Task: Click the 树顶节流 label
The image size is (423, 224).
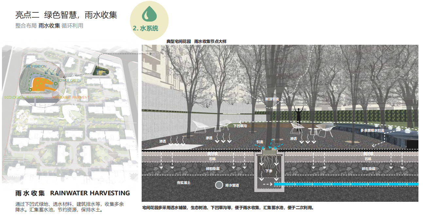Action: pyautogui.click(x=272, y=99)
